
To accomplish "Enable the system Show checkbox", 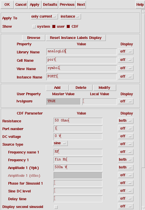I will 34,27.
